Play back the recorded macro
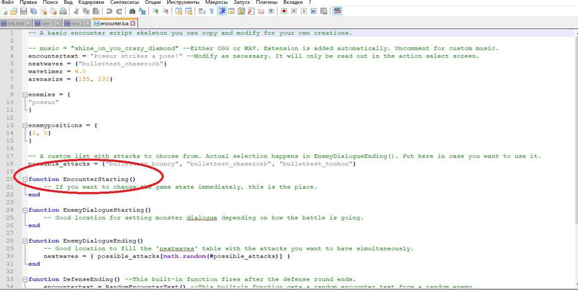 pyautogui.click(x=304, y=11)
